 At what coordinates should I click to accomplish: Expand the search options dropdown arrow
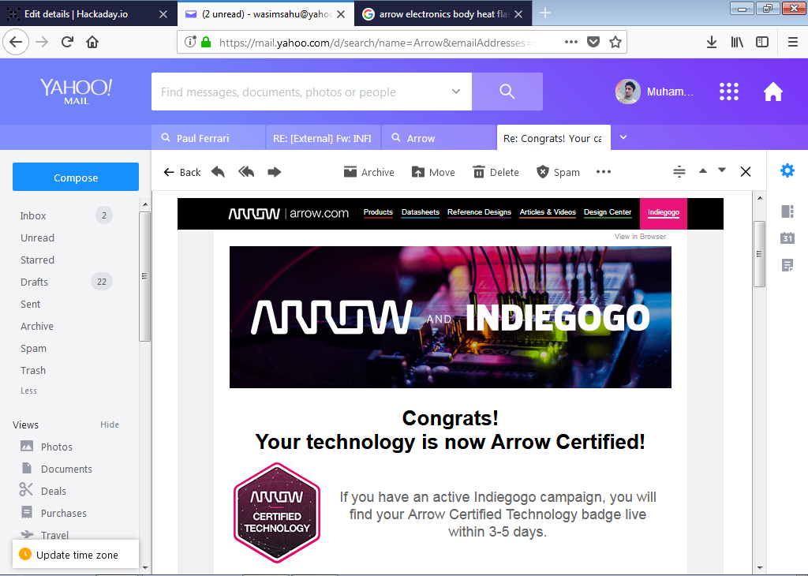pyautogui.click(x=456, y=92)
